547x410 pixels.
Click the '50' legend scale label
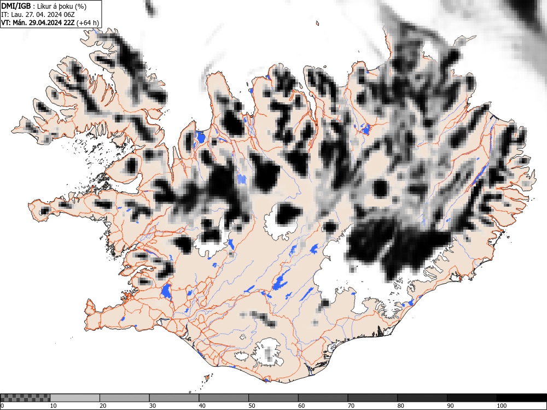coord(252,406)
